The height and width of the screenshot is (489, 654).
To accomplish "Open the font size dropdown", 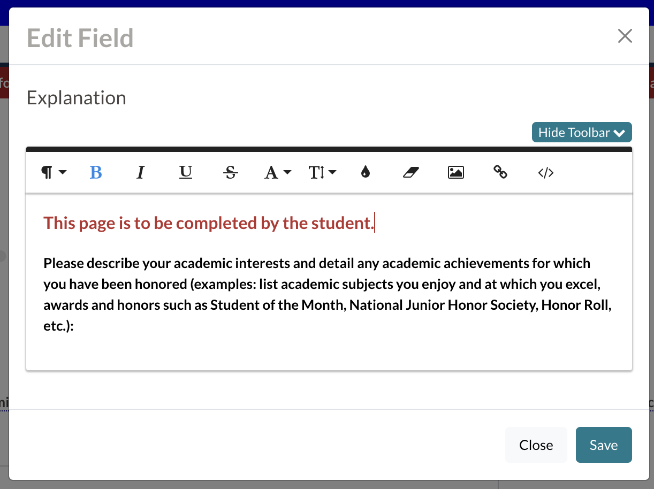I will tap(322, 172).
